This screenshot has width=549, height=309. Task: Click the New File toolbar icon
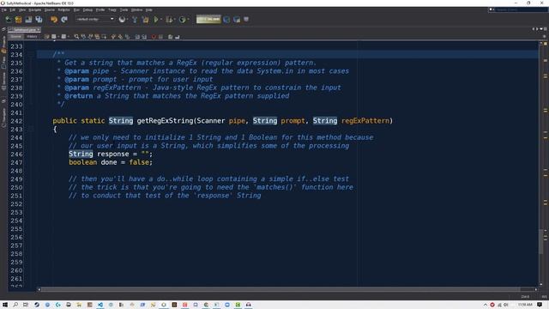tap(8, 20)
